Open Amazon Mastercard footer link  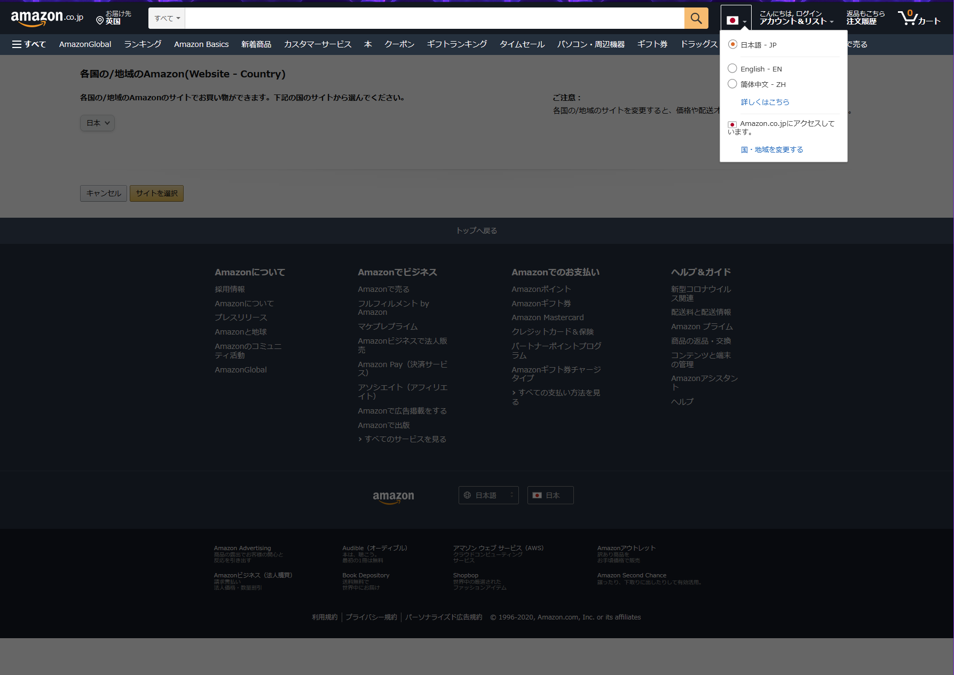click(x=548, y=317)
